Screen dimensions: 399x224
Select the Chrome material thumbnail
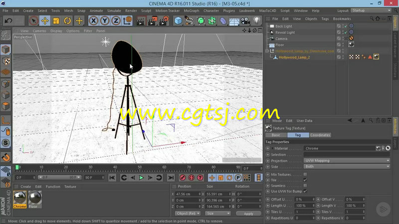click(x=19, y=200)
